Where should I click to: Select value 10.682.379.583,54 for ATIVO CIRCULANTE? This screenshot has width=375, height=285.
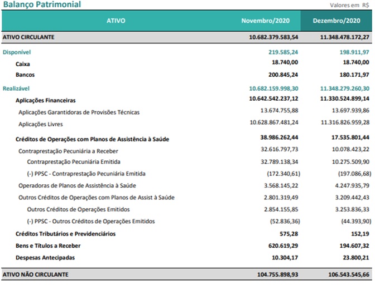click(x=273, y=37)
